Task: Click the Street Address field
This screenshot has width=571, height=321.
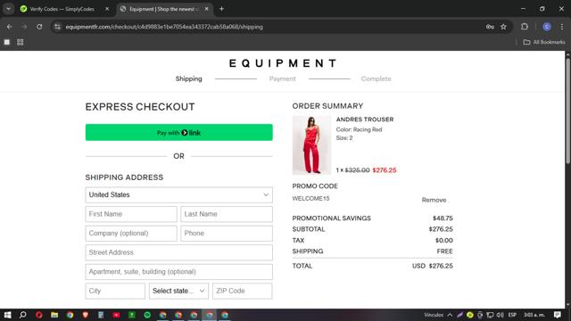Action: pyautogui.click(x=178, y=252)
